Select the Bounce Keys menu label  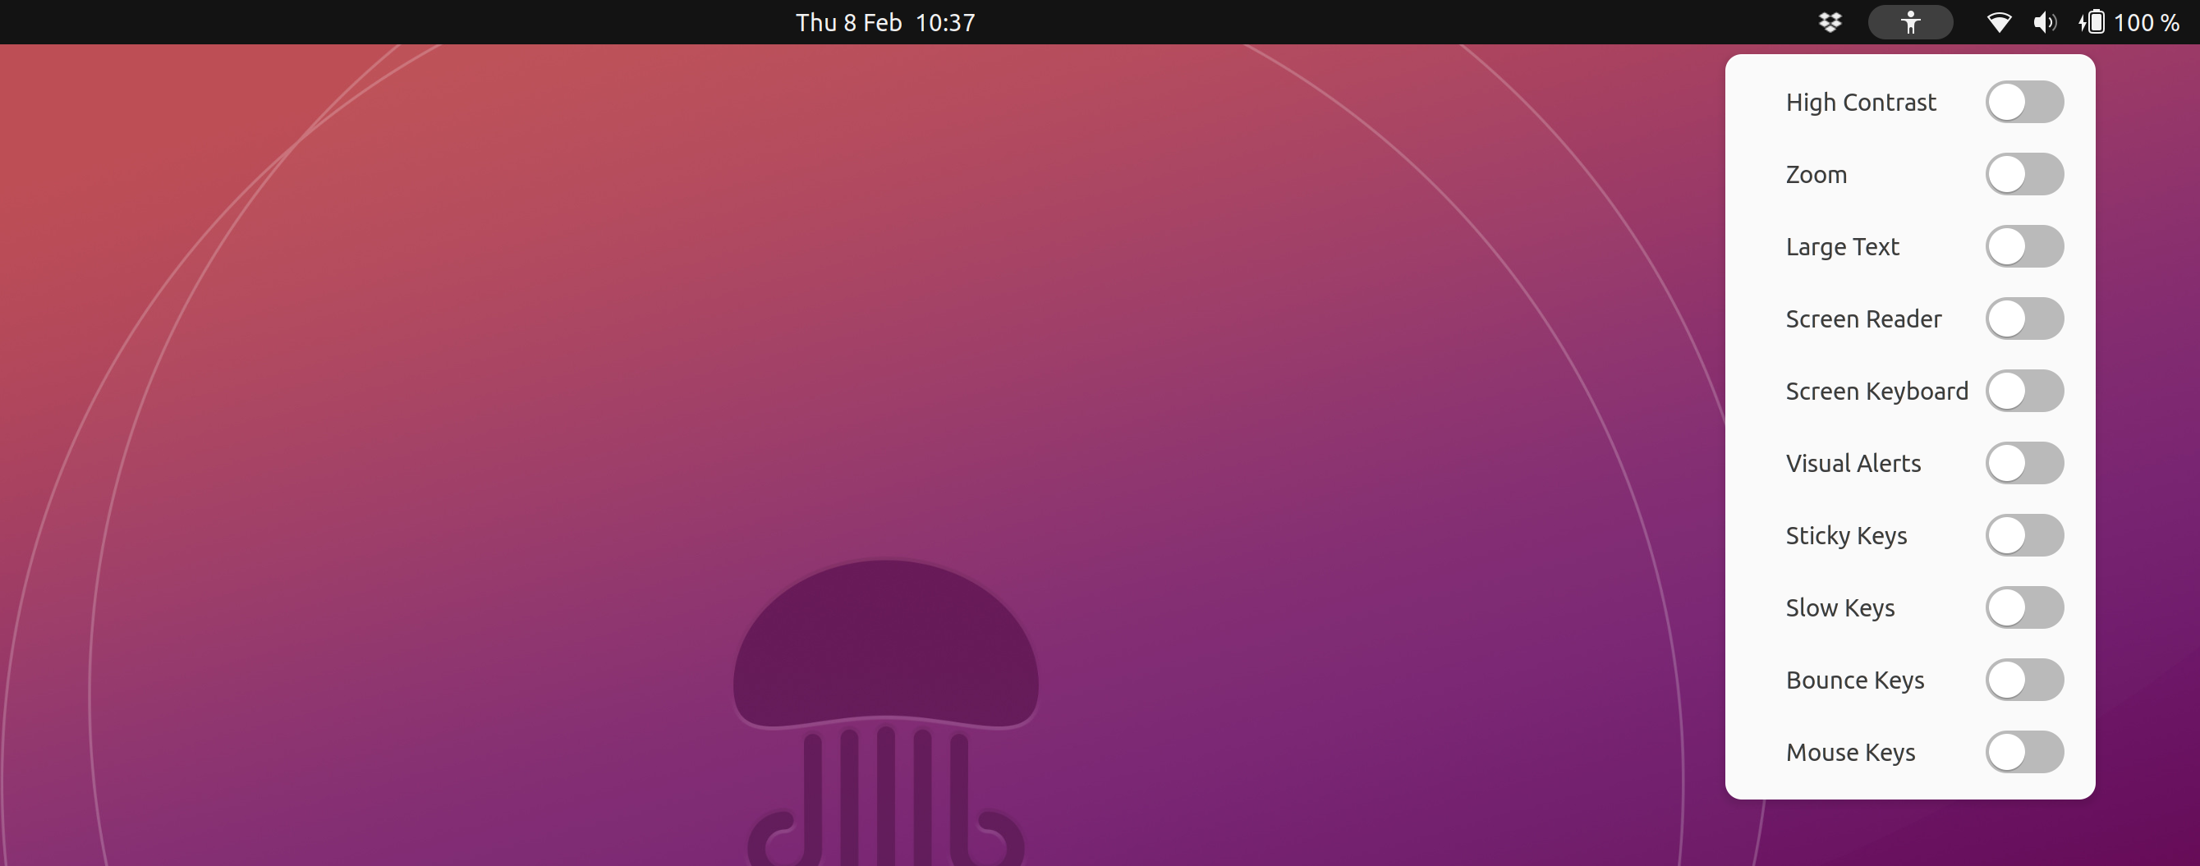coord(1855,680)
